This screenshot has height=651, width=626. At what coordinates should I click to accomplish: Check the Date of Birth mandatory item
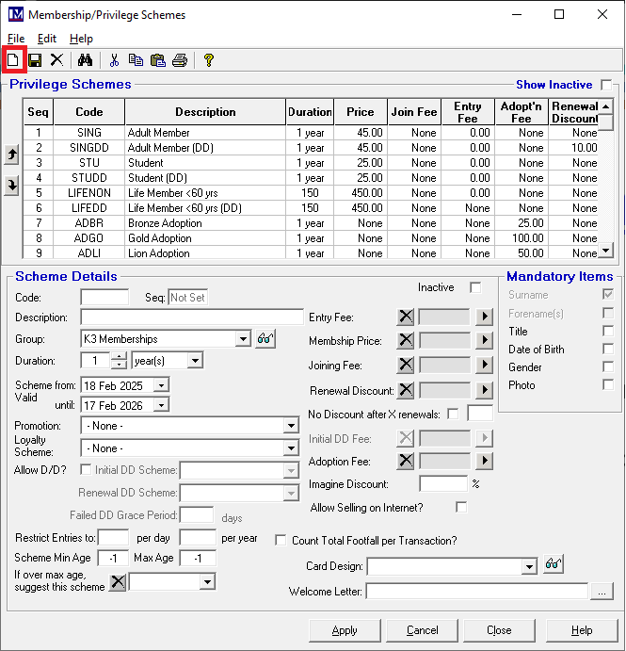pos(608,349)
